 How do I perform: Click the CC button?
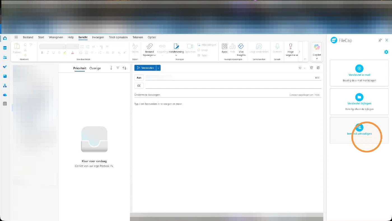(139, 86)
